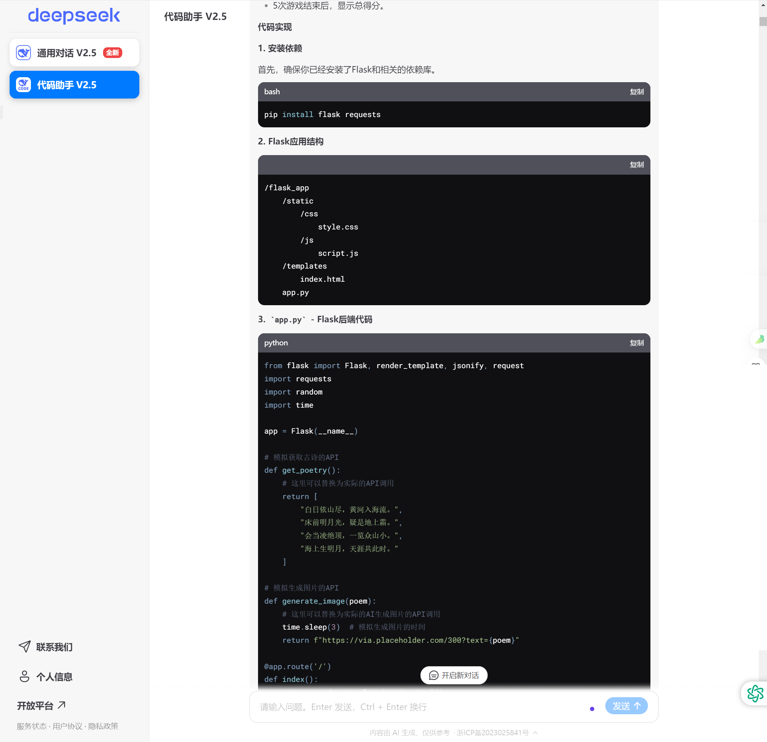This screenshot has width=767, height=742.
Task: Click the CODE whale icon beside 代码助手 V2.5
Action: pos(23,85)
